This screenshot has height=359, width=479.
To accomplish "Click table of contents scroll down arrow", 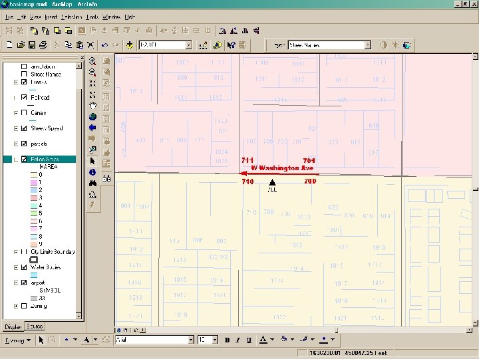I will 79,316.
